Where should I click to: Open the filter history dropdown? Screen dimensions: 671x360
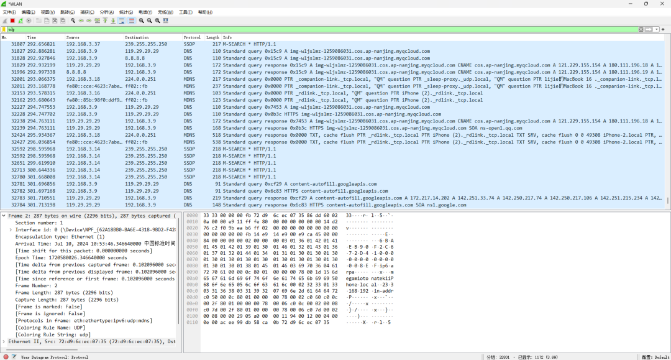click(x=656, y=30)
